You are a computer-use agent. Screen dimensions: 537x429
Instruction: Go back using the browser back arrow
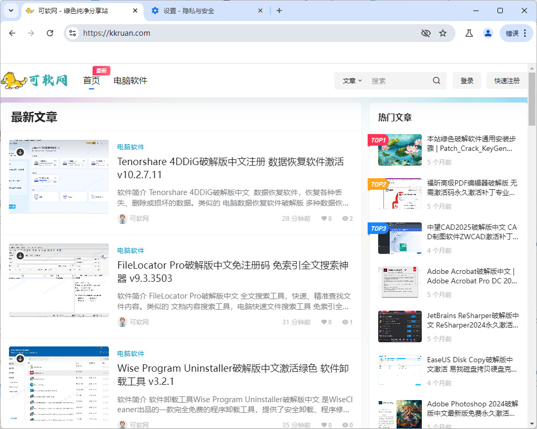tap(12, 33)
